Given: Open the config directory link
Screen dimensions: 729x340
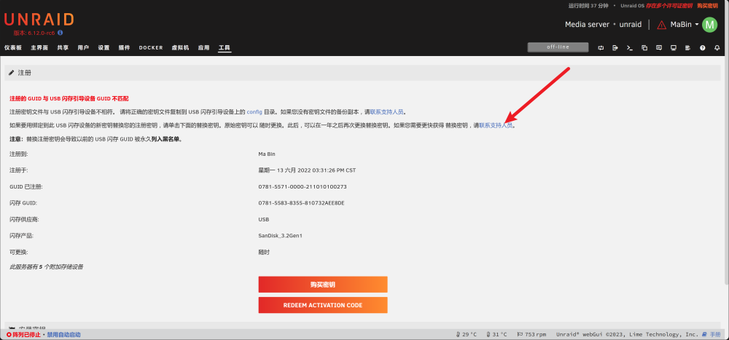Looking at the screenshot, I should 254,112.
